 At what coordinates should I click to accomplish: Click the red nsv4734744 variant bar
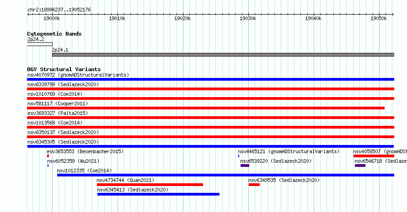click(150, 185)
